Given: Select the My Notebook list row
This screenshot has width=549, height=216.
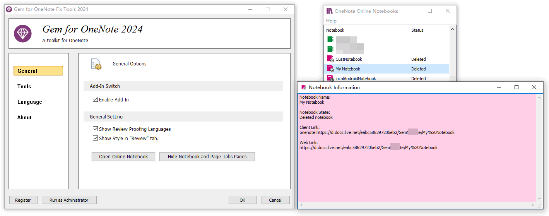Looking at the screenshot, I should pos(387,69).
